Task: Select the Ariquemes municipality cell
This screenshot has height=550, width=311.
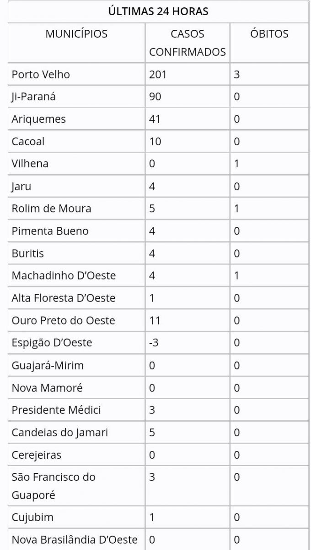Action: (39, 119)
